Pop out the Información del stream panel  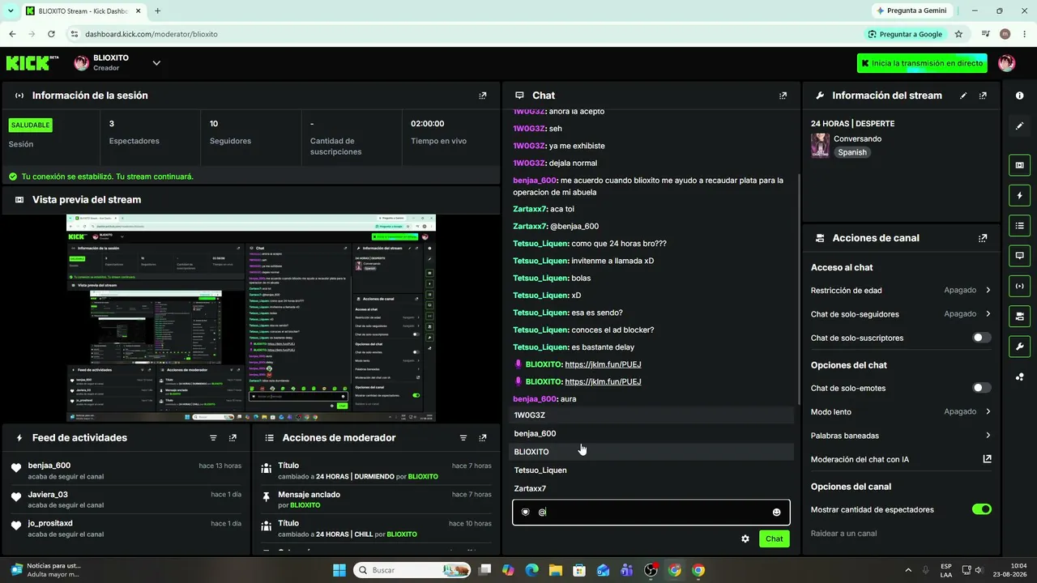point(983,96)
